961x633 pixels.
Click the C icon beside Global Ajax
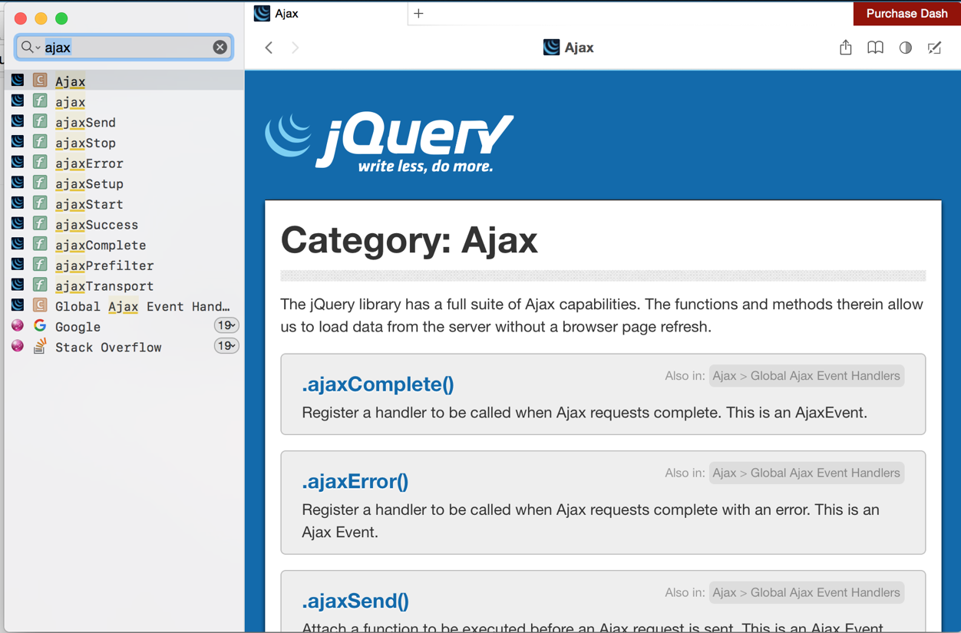tap(40, 305)
